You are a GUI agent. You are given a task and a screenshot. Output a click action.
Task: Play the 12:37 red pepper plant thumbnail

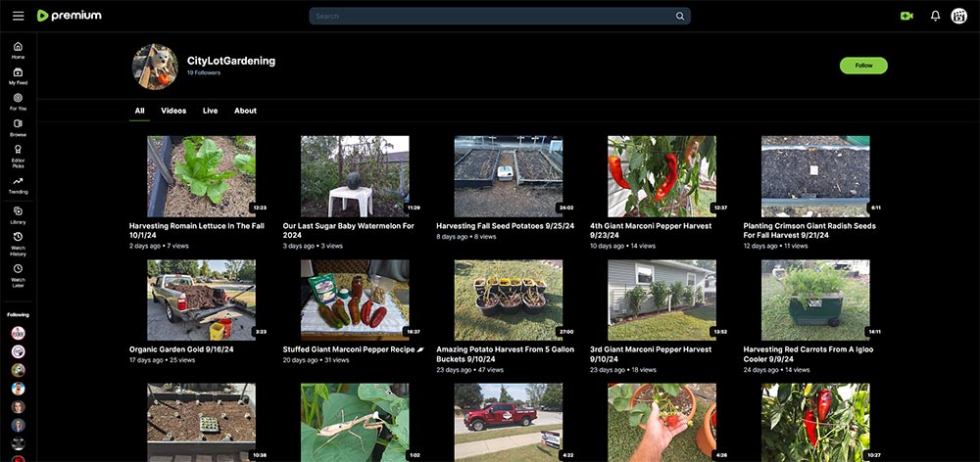click(661, 176)
